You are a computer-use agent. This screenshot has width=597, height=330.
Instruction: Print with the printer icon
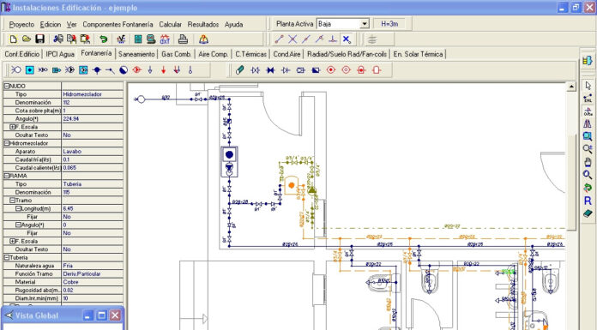click(x=184, y=39)
